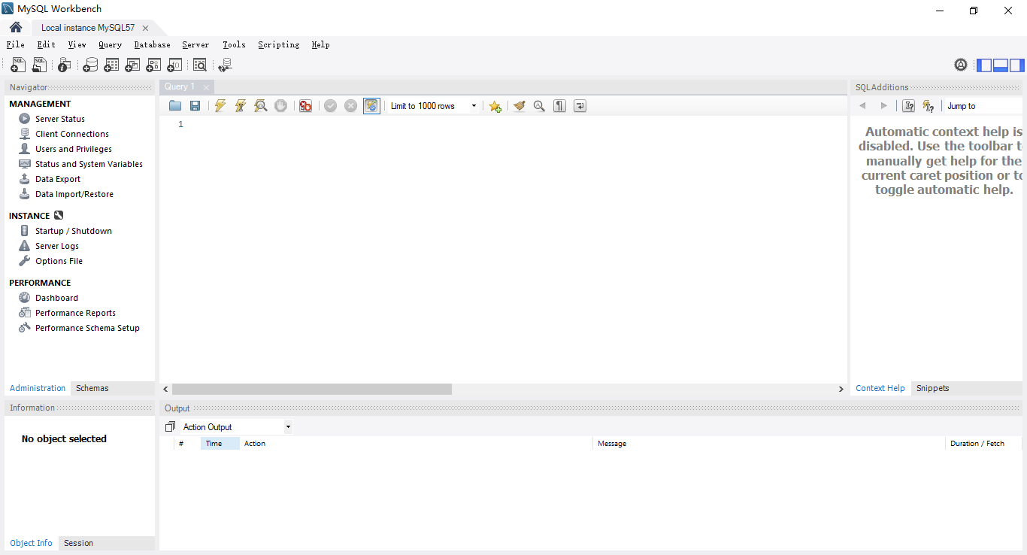Open the File menu
This screenshot has height=555, width=1027.
pos(15,44)
